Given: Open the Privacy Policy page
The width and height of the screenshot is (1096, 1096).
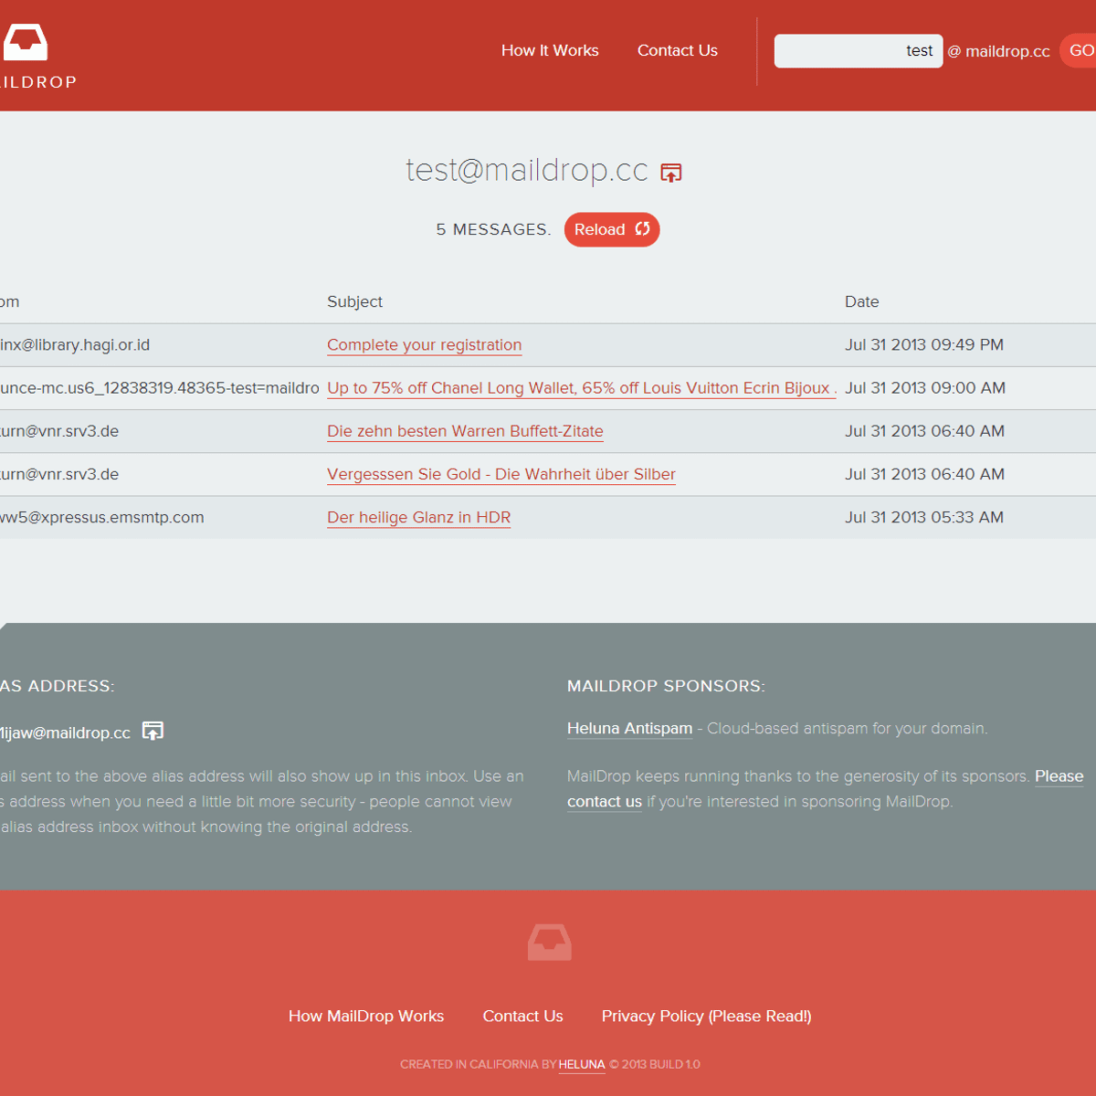Looking at the screenshot, I should 706,1016.
